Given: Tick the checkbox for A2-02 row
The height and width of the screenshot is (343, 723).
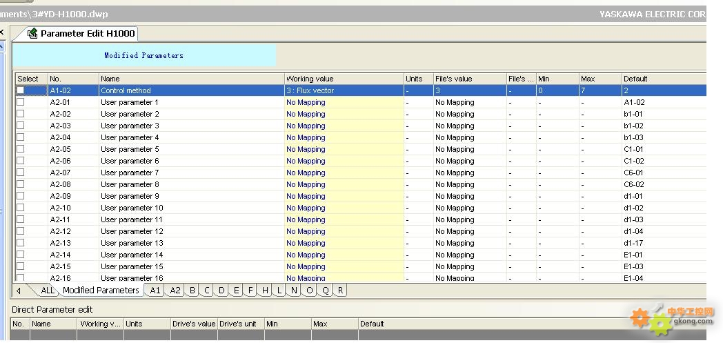Looking at the screenshot, I should click(20, 114).
